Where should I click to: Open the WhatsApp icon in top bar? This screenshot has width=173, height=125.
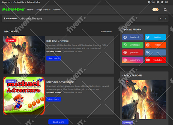(153, 2)
